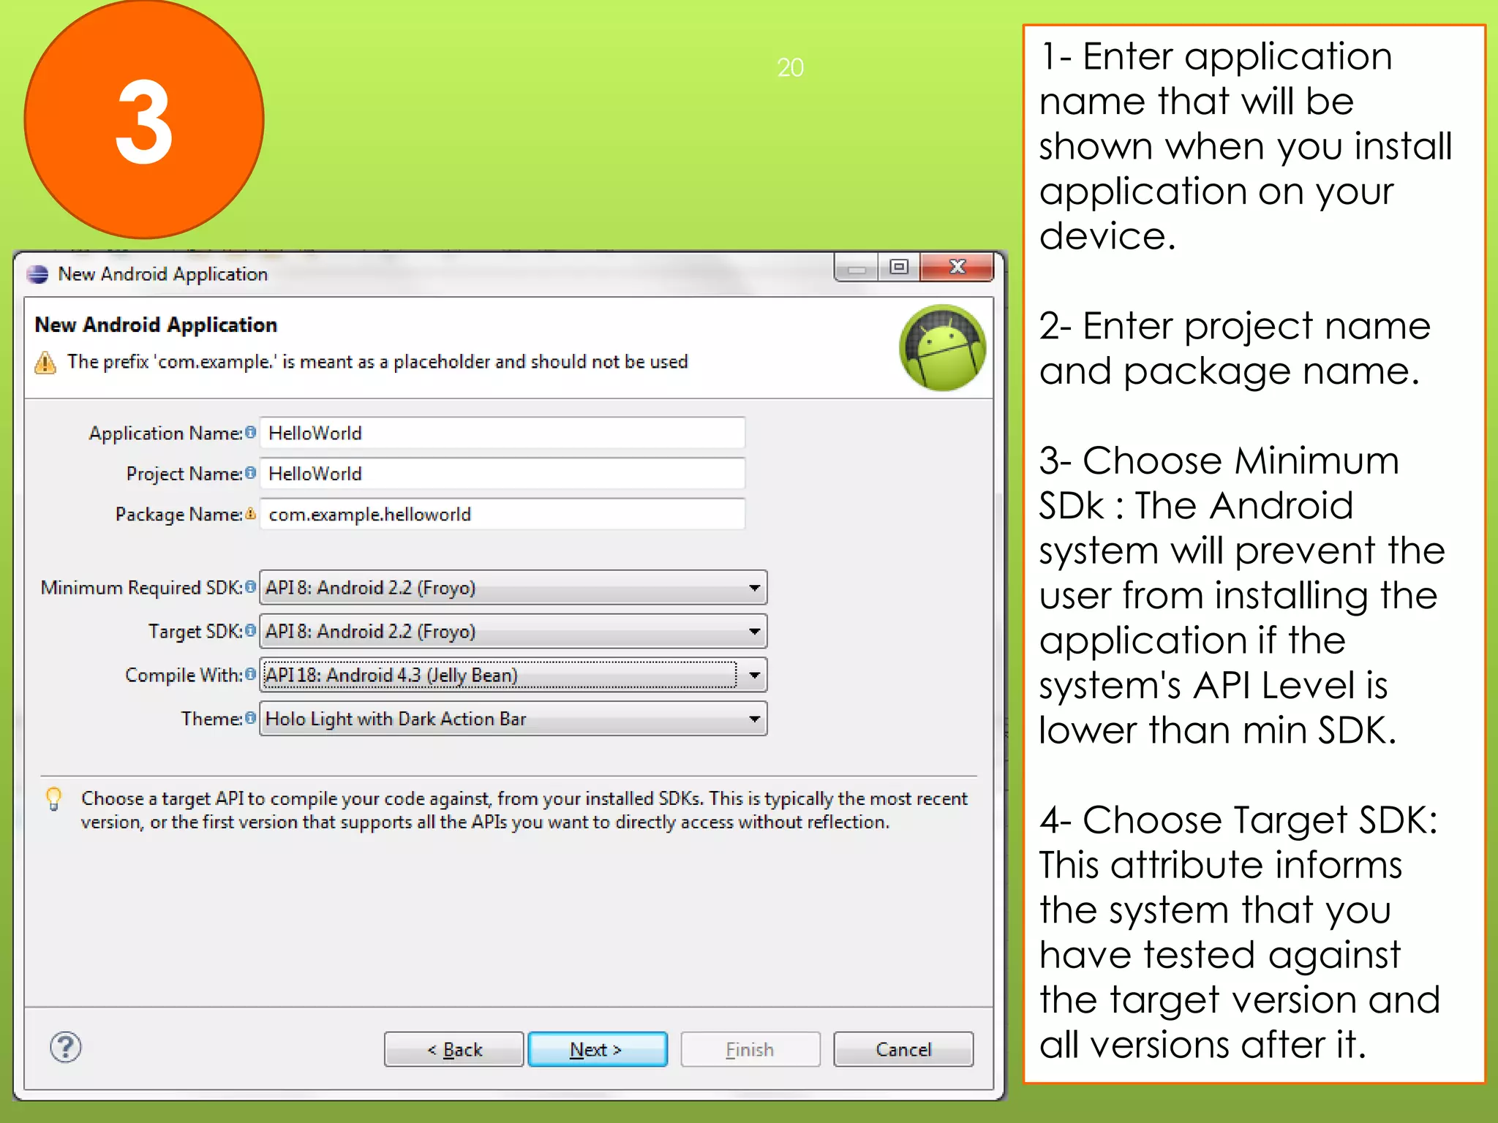
Task: Click the info icon beside Project Name
Action: (250, 473)
